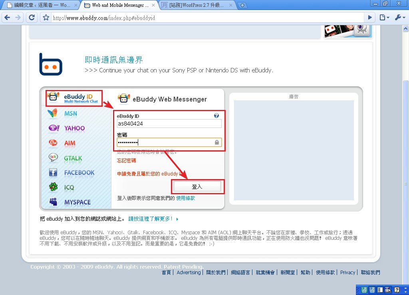
Task: Open the Advertising footer link
Action: (x=189, y=273)
